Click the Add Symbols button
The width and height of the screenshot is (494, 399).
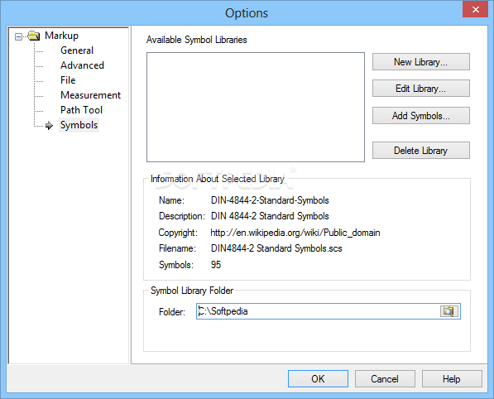point(421,116)
